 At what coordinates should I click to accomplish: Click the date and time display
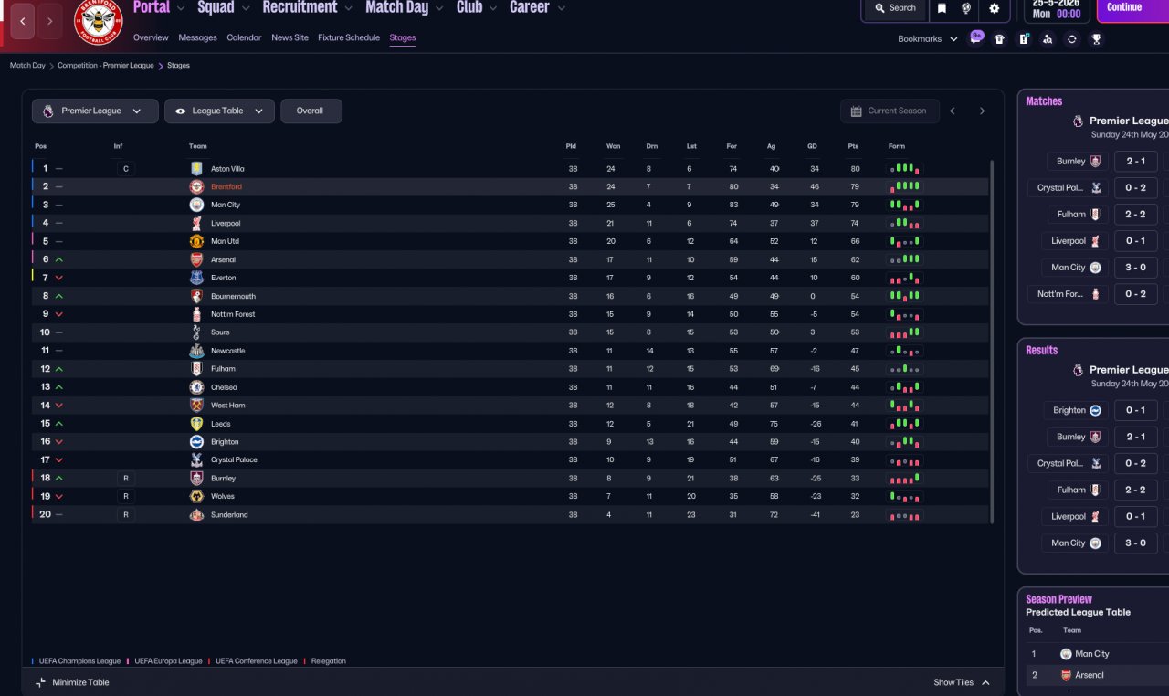1056,9
